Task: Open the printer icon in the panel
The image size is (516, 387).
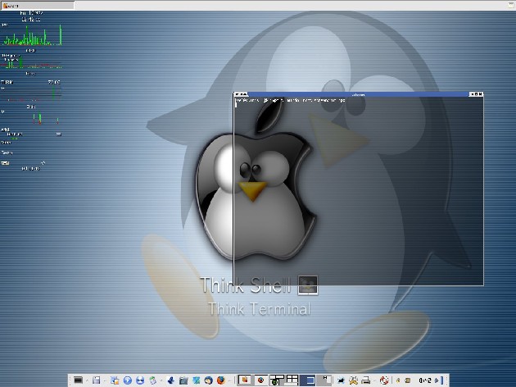Action: point(365,380)
